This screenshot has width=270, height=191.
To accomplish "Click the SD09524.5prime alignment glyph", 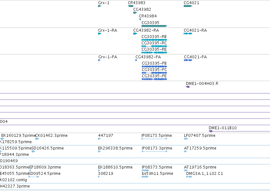I will [34, 177].
